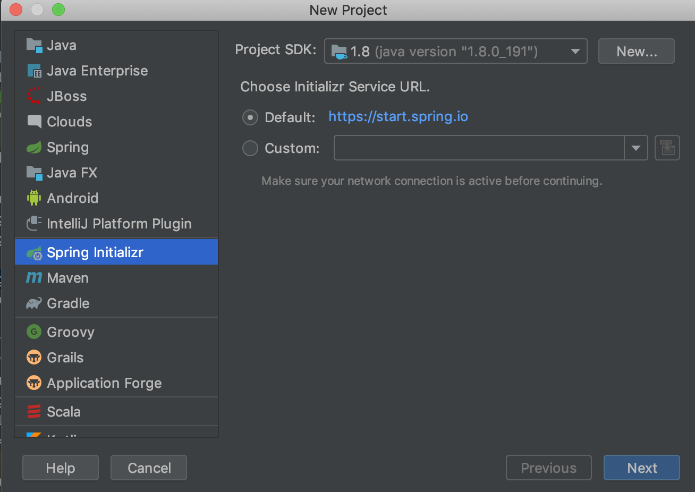695x492 pixels.
Task: Click the Java Enterprise icon
Action: tap(34, 71)
